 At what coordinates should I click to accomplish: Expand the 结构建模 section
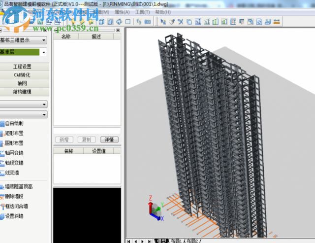(22, 92)
